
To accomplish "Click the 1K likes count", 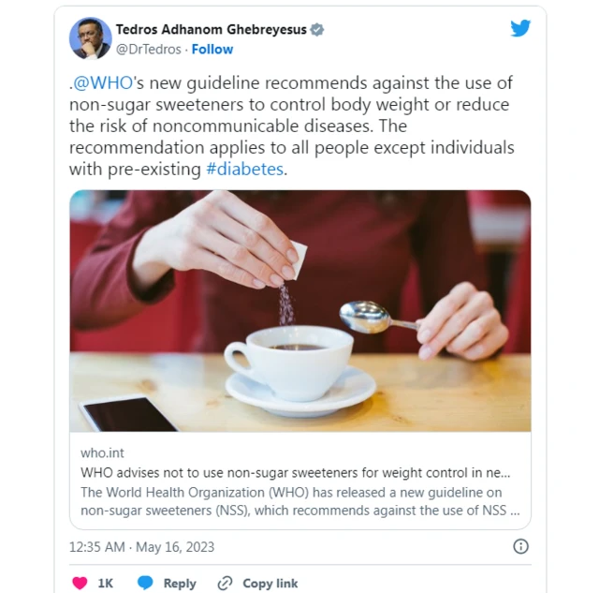I will [x=106, y=584].
